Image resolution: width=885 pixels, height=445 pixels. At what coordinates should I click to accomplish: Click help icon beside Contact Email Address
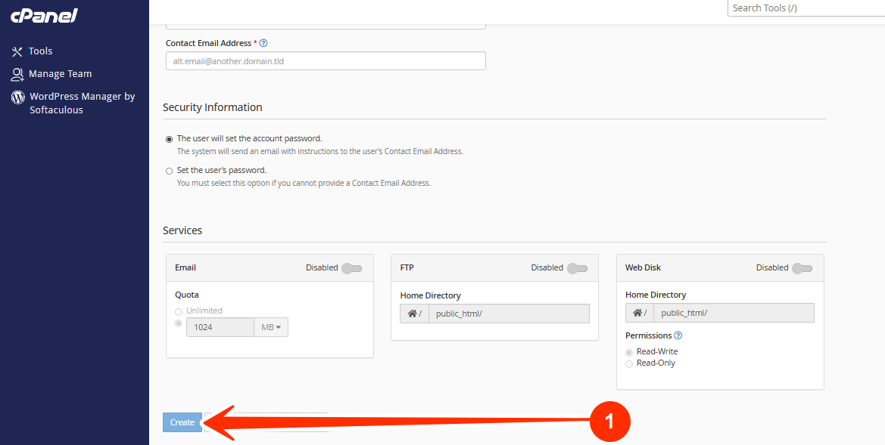[263, 44]
